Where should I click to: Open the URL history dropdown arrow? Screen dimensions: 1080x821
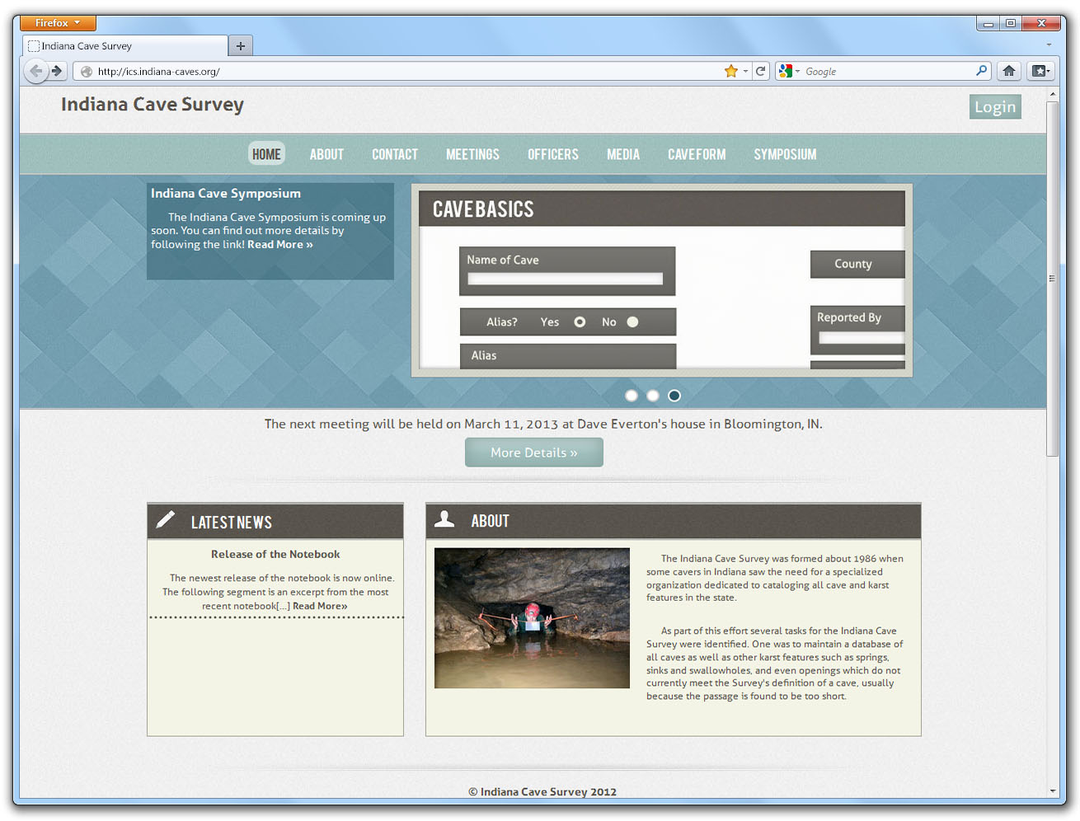pyautogui.click(x=745, y=71)
